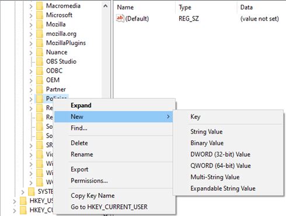Screen dimensions: 286x216
Task: Click the OBS Studio folder icon
Action: tap(40, 61)
